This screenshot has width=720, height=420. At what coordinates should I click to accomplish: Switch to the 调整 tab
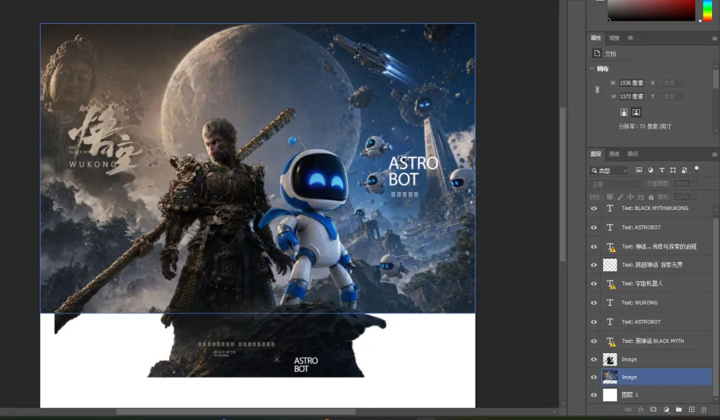coord(614,38)
